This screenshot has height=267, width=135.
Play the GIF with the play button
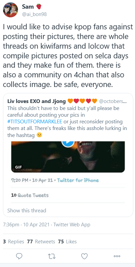68,143
